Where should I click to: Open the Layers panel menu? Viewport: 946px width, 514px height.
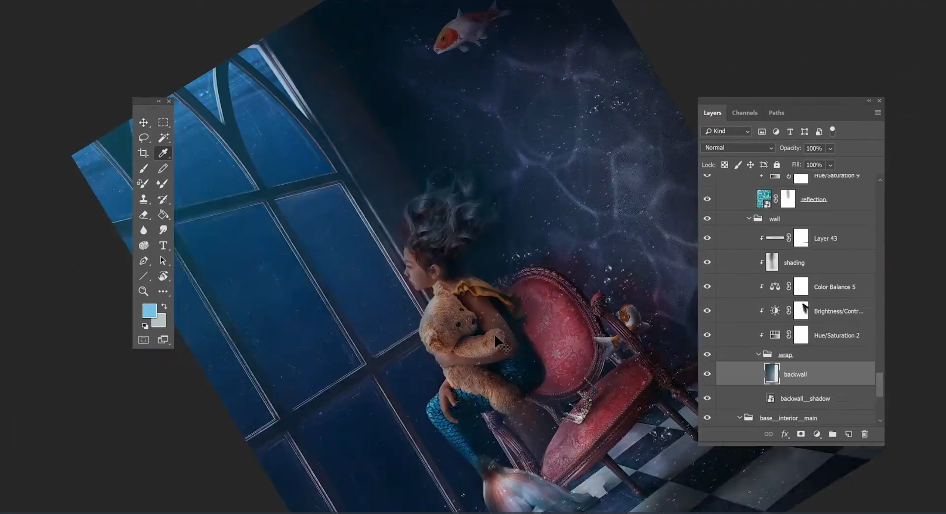(x=878, y=113)
